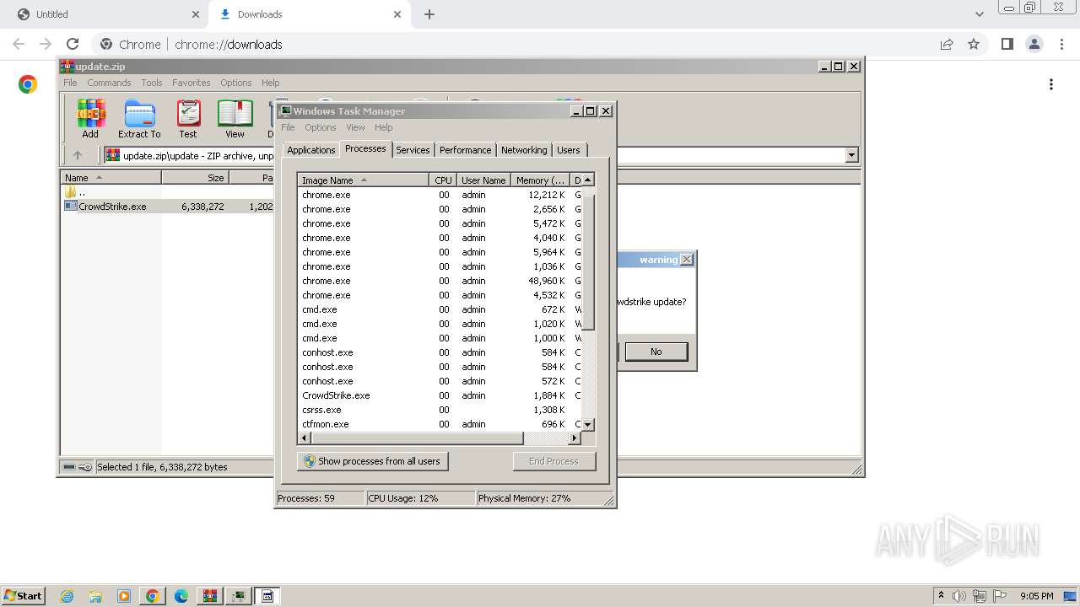The width and height of the screenshot is (1080, 607).
Task: Go up one folder level in WinRAR
Action: click(78, 155)
